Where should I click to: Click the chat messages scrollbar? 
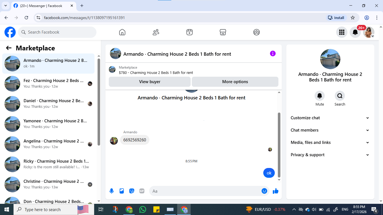[279, 145]
